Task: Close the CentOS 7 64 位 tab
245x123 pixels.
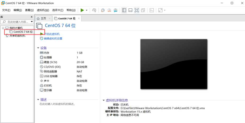Action: (79, 18)
